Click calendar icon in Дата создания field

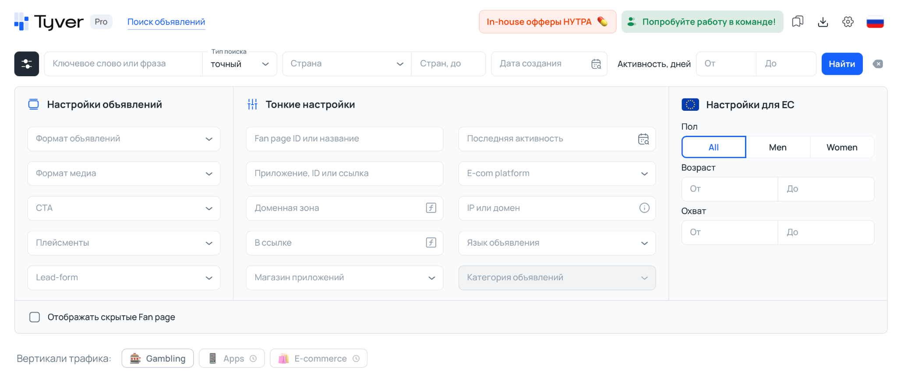(x=596, y=64)
